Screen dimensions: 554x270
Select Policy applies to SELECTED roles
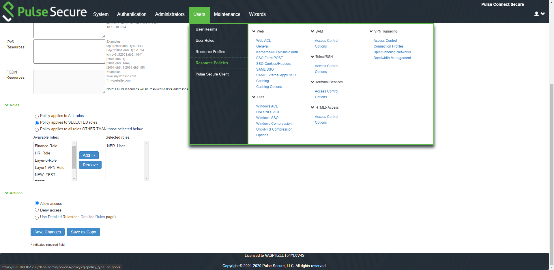pos(37,123)
